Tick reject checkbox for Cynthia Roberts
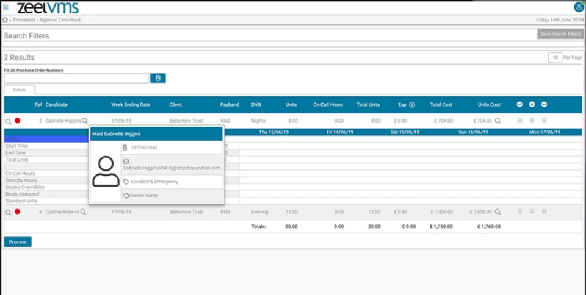Image resolution: width=586 pixels, height=295 pixels. tap(532, 211)
